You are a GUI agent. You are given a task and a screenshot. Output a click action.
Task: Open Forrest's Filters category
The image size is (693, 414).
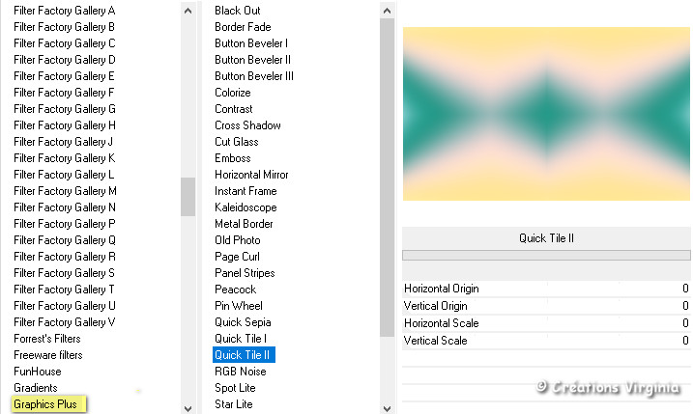coord(47,339)
